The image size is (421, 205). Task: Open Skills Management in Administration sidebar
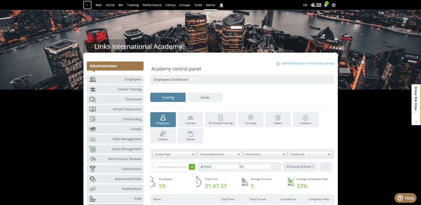point(115,139)
